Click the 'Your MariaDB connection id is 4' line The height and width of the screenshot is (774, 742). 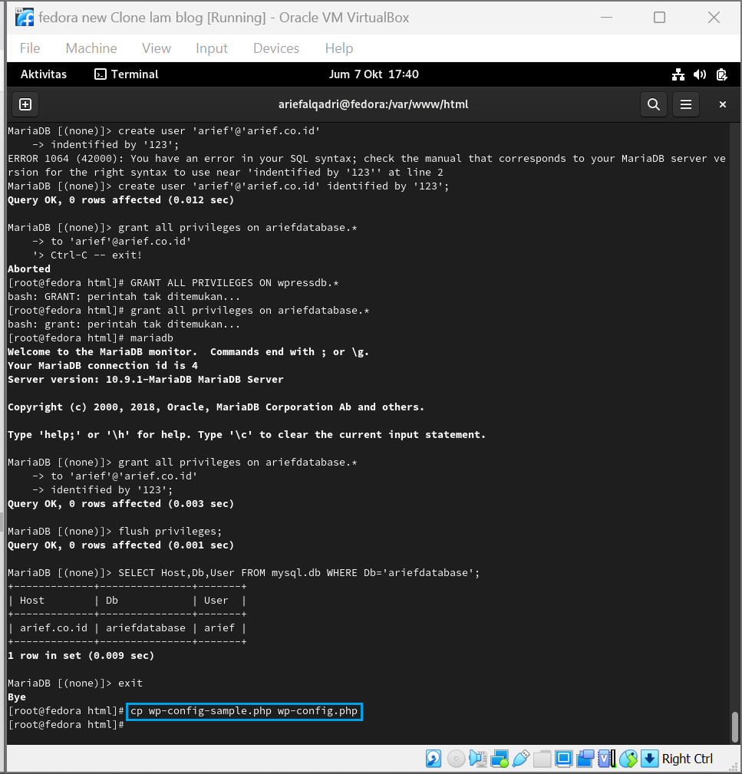[x=103, y=366]
